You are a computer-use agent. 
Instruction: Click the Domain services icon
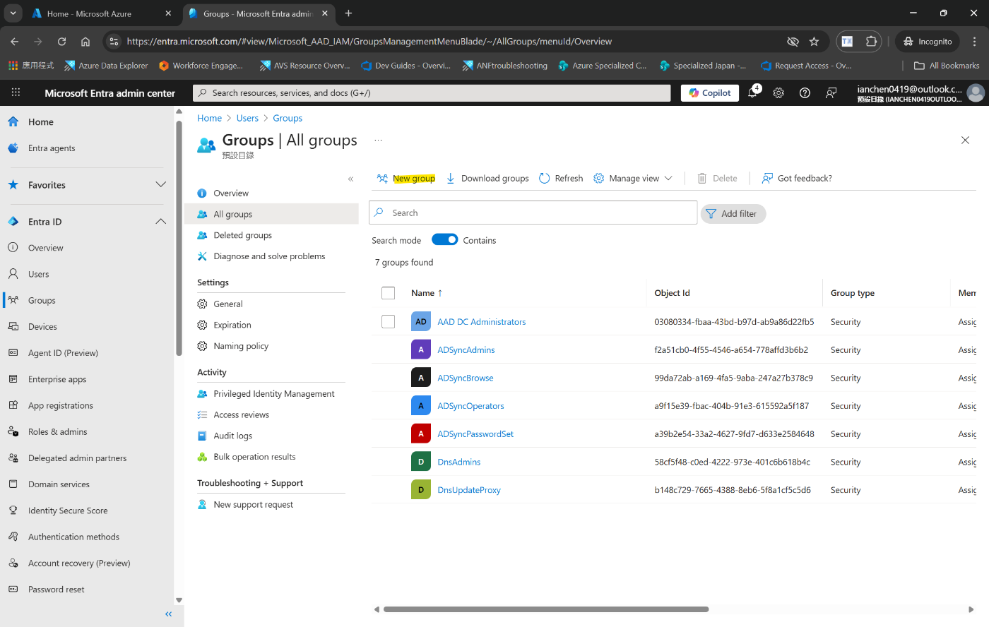pos(13,484)
